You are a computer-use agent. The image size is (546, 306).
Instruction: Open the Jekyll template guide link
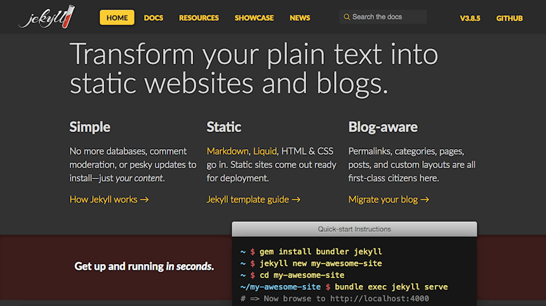click(x=253, y=199)
